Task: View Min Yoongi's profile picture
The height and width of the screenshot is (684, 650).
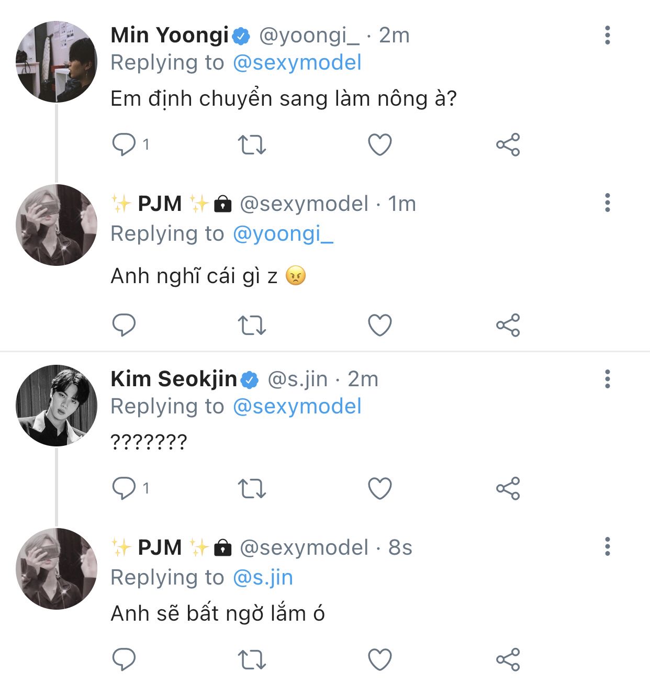Action: click(57, 62)
